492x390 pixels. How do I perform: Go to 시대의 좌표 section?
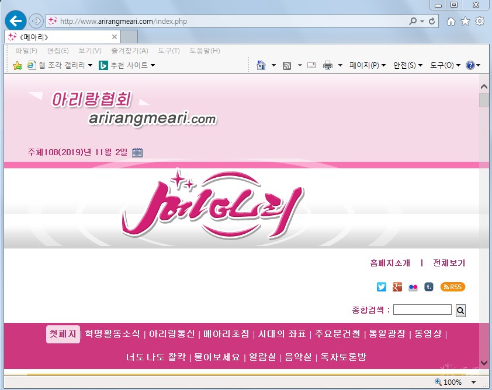[282, 333]
